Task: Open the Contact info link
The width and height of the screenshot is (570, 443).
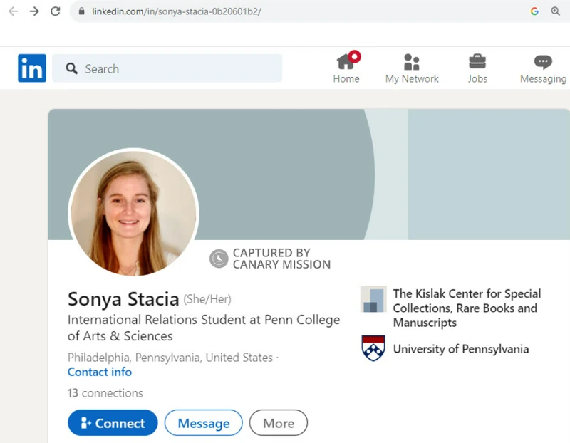Action: pyautogui.click(x=100, y=372)
